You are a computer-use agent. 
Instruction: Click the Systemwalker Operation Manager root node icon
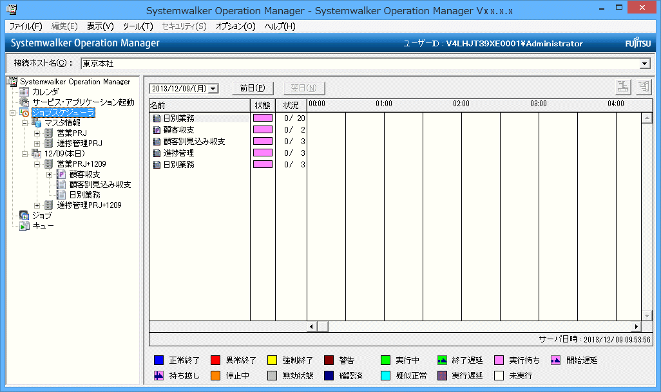coord(12,81)
